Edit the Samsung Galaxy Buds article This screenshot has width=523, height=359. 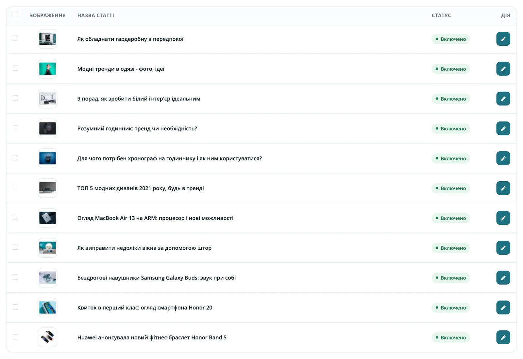coord(503,278)
